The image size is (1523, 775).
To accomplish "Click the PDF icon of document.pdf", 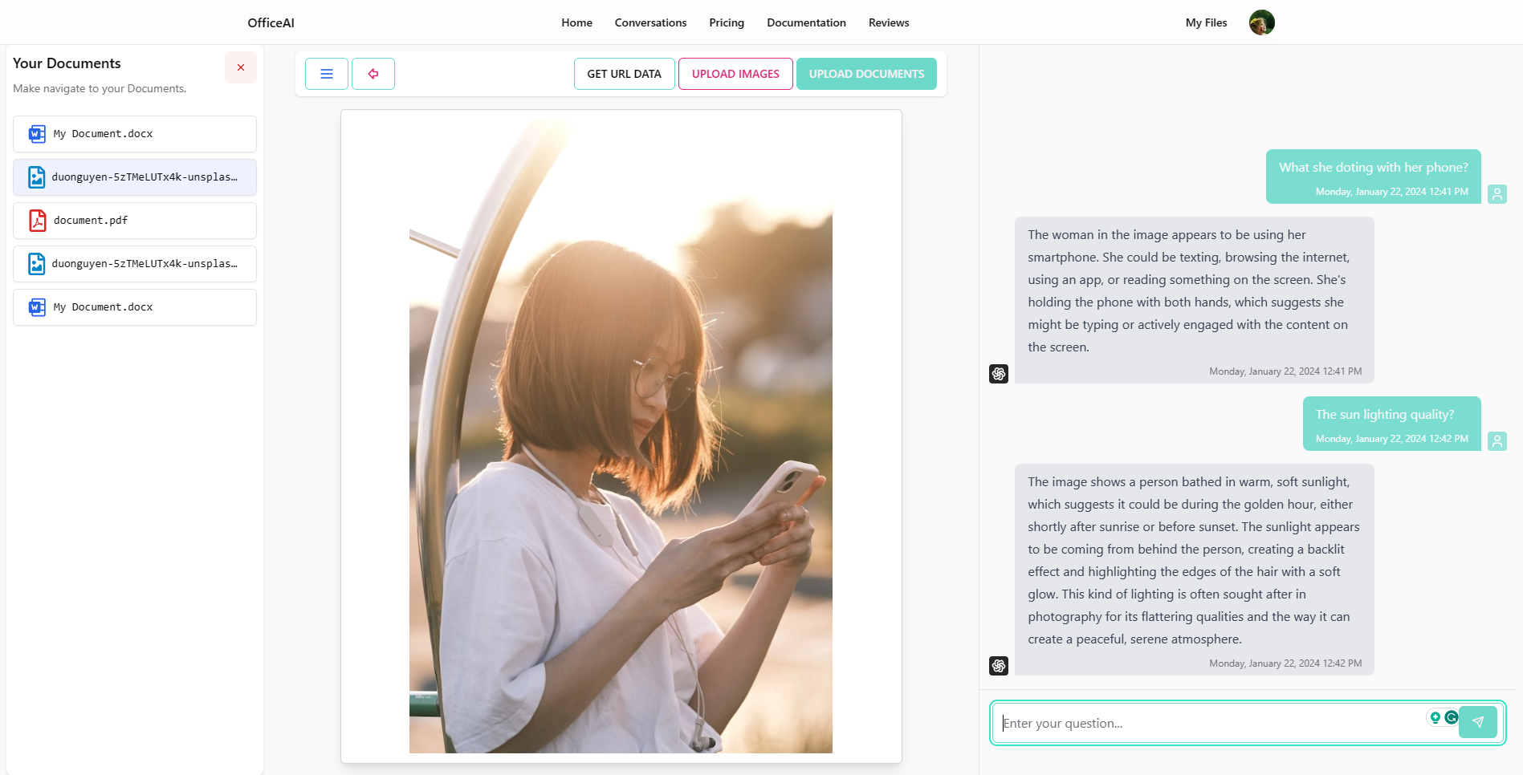I will [37, 221].
